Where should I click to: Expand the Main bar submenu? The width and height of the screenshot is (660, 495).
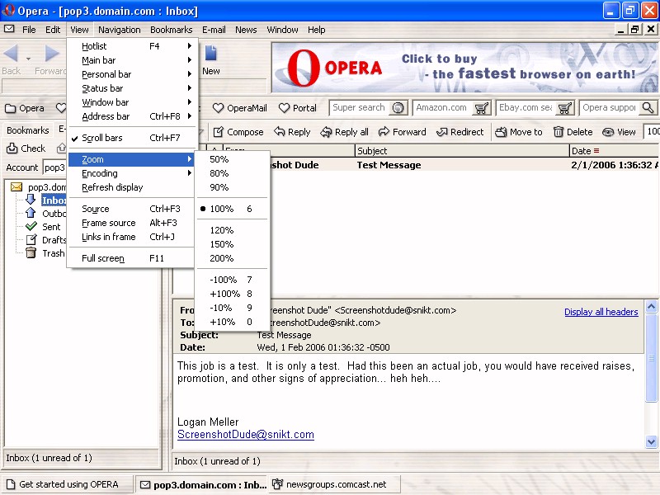coord(131,60)
